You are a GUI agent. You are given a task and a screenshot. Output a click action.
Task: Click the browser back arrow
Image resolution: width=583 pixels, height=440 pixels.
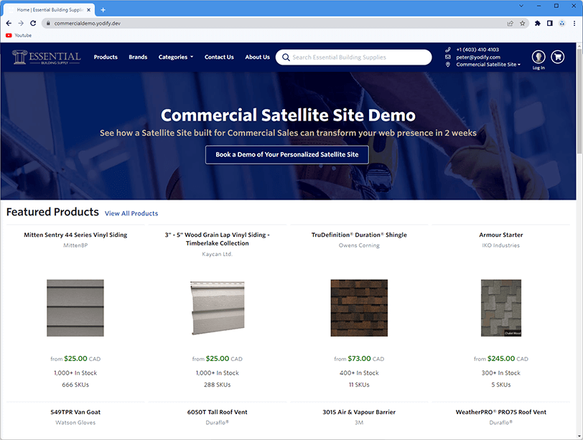(x=9, y=23)
